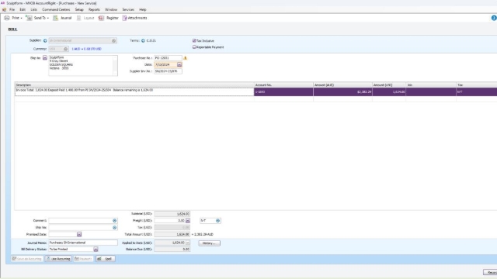Click the Ship to address text box

(x=81, y=65)
